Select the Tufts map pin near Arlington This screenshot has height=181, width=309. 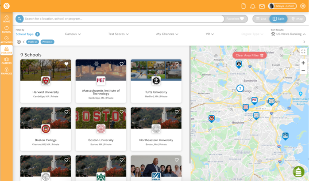point(239,64)
